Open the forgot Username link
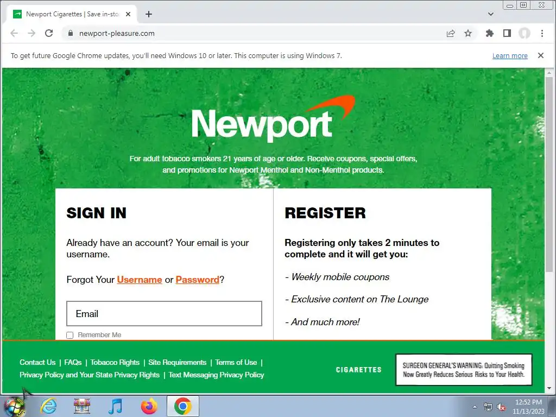 pos(140,280)
